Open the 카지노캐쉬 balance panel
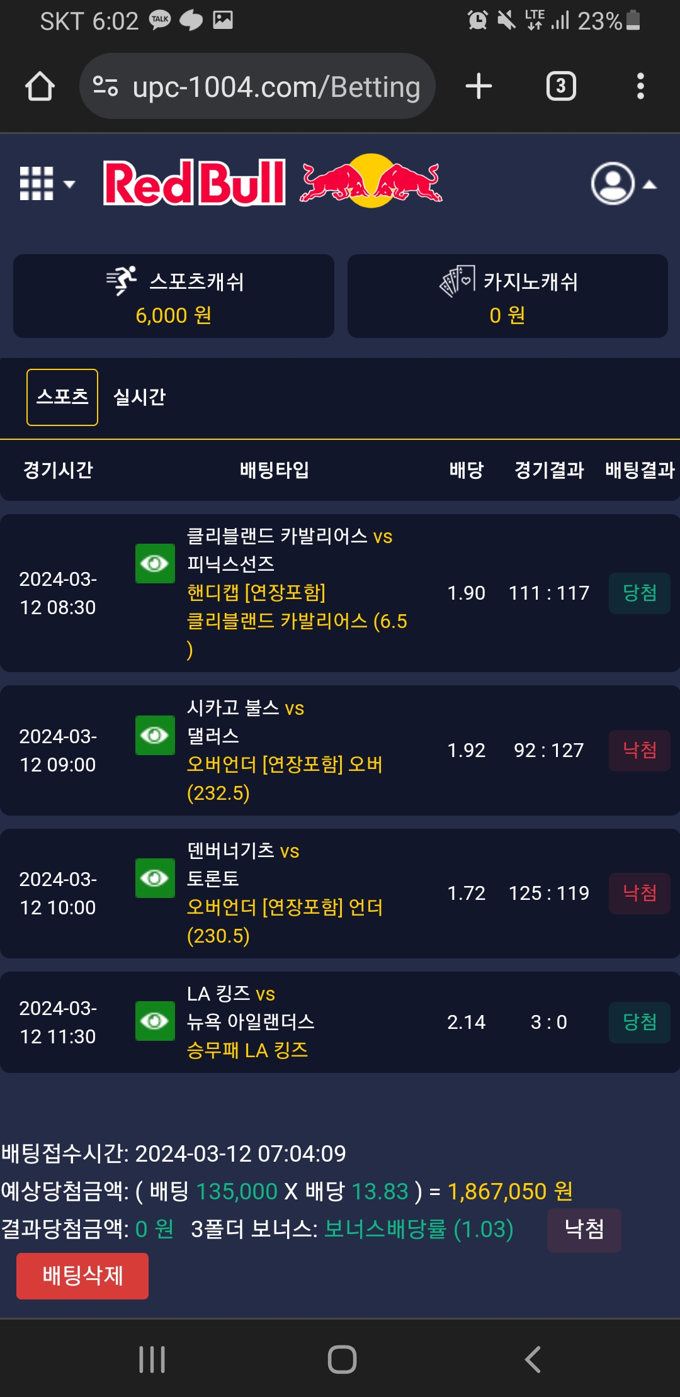680x1397 pixels. (x=507, y=296)
